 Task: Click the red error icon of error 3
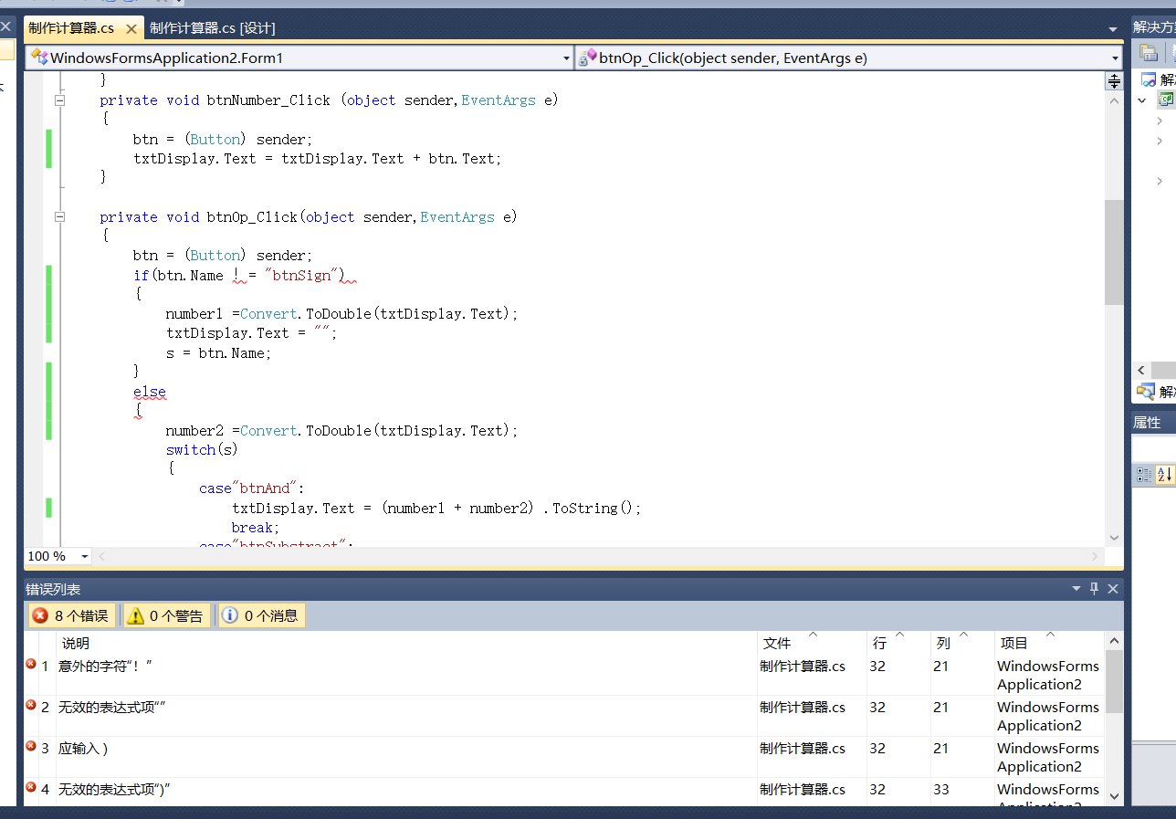pos(31,747)
